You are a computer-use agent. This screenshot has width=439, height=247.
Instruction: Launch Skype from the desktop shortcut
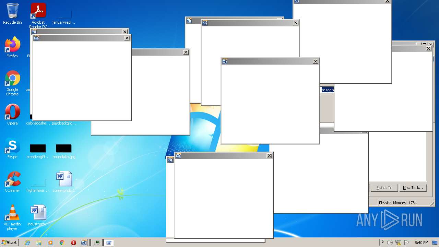pyautogui.click(x=12, y=148)
